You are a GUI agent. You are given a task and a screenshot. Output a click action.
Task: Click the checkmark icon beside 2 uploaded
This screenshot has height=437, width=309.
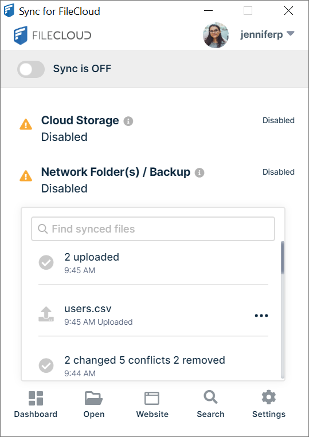pyautogui.click(x=46, y=262)
